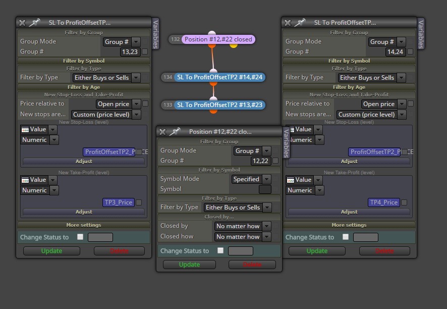
Task: Click Symbol input field in Position closed panel
Action: [x=265, y=189]
